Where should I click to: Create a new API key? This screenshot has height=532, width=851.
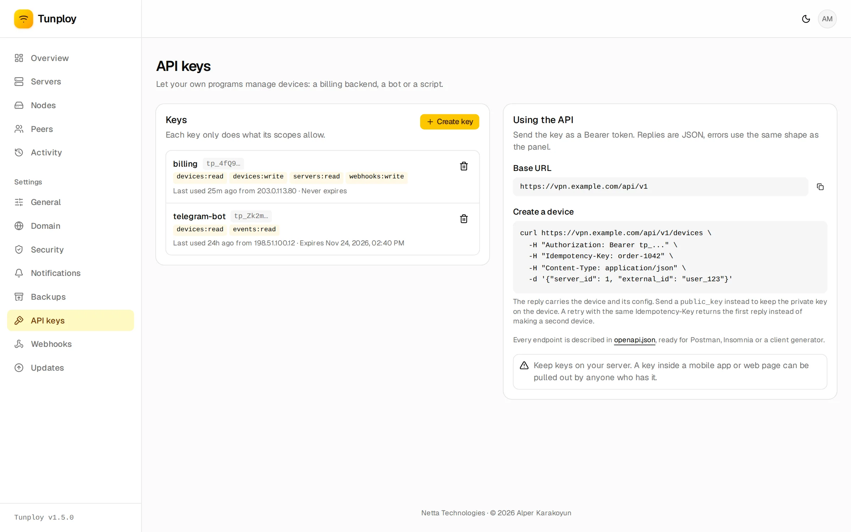tap(449, 122)
